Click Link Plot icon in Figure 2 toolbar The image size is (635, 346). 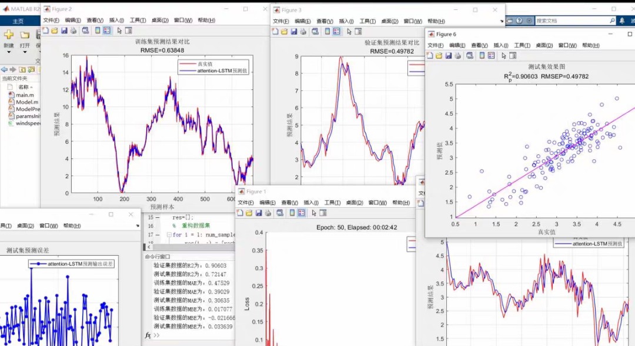point(85,31)
